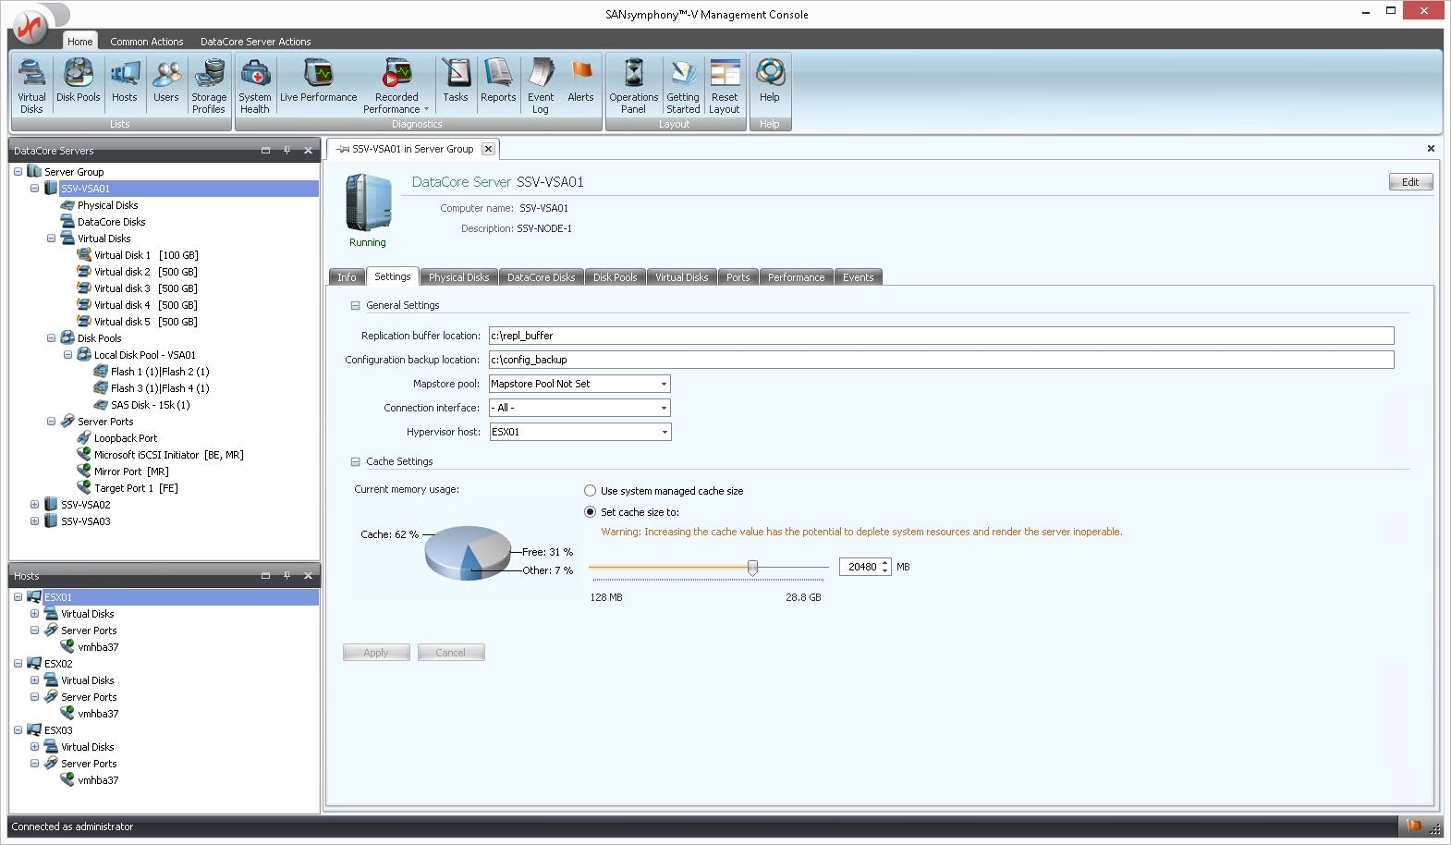Open the Event Log
The width and height of the screenshot is (1451, 845).
pyautogui.click(x=541, y=84)
